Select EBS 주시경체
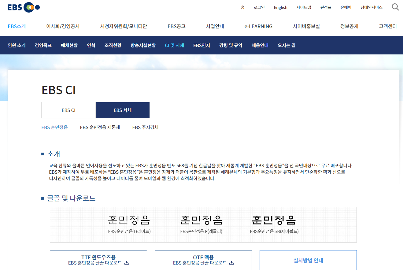 coord(145,127)
